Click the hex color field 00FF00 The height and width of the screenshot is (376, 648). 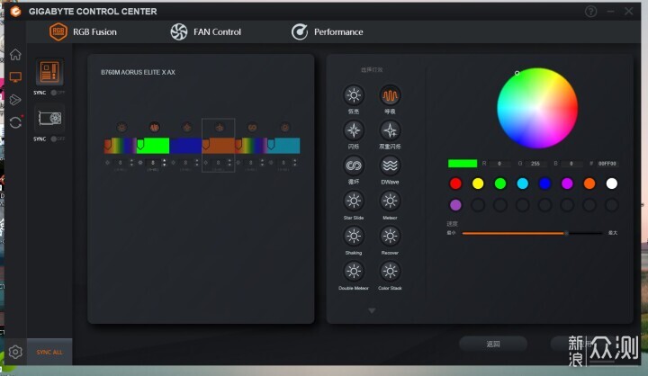(x=607, y=164)
